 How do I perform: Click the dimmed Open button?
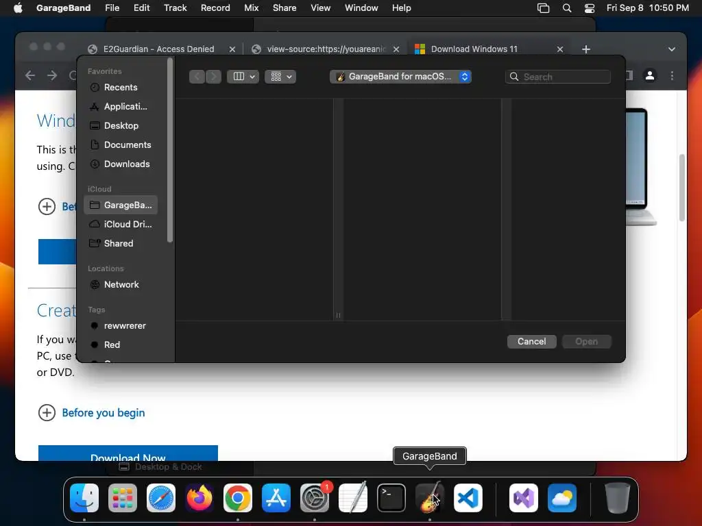pyautogui.click(x=587, y=341)
